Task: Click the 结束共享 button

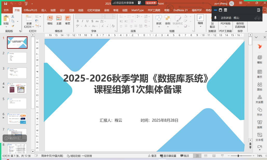Action: [x=151, y=3]
